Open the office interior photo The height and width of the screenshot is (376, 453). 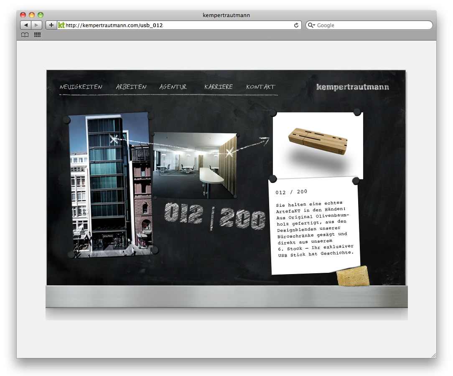[x=195, y=165]
